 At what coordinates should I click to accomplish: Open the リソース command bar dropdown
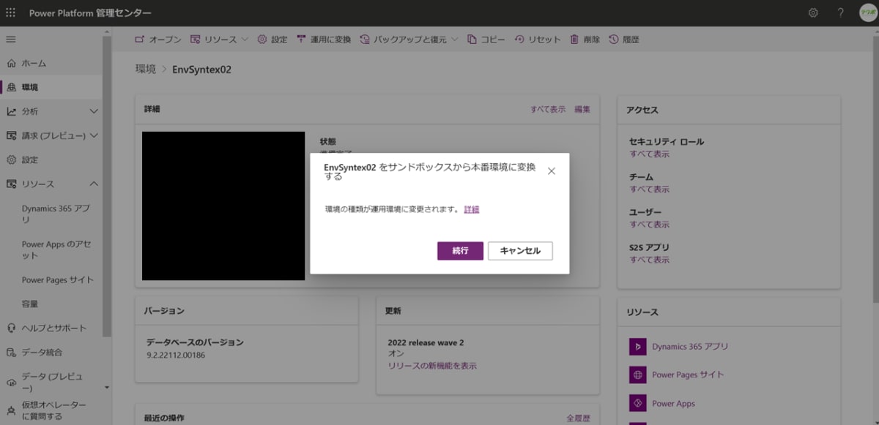click(219, 40)
